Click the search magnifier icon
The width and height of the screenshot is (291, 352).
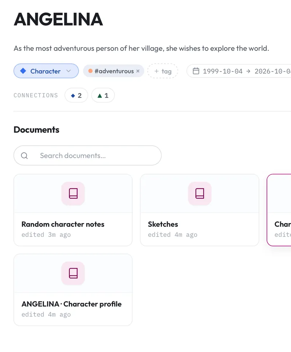pos(24,155)
